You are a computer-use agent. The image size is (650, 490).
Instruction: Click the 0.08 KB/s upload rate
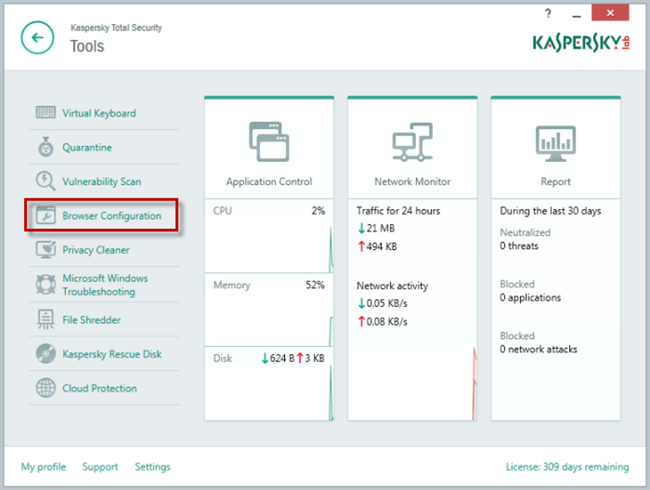pos(382,322)
